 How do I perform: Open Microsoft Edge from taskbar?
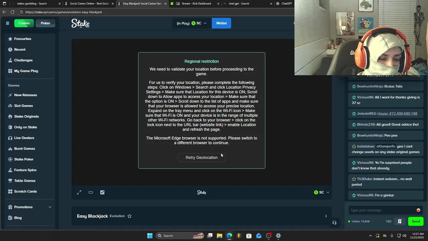pyautogui.click(x=229, y=236)
